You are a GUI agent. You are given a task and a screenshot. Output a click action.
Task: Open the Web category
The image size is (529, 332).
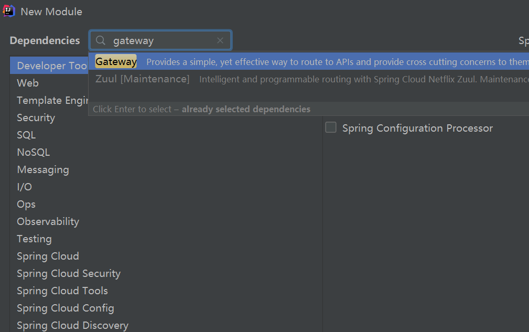click(x=28, y=83)
